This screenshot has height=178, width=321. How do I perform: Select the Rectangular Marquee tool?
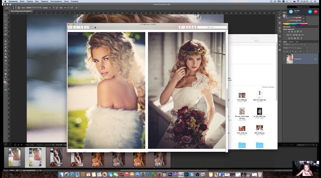coord(6,18)
